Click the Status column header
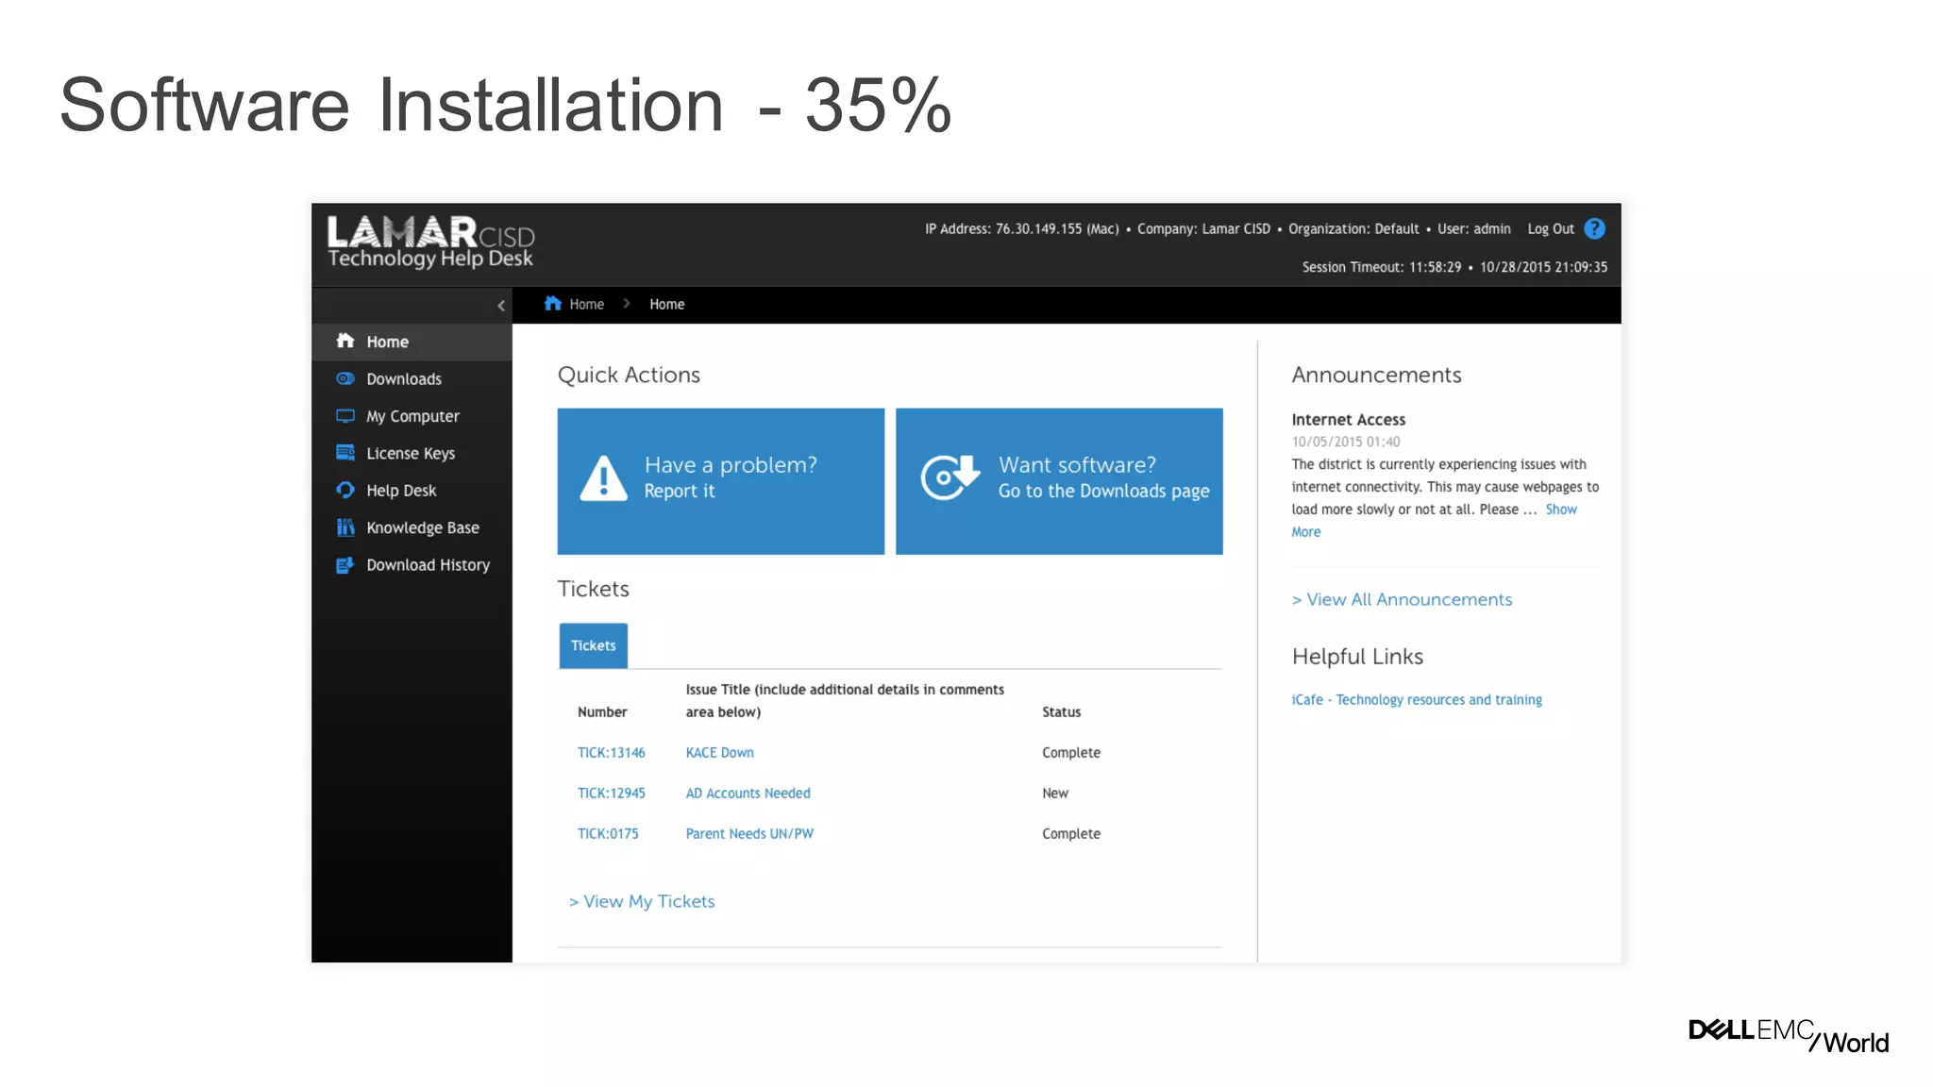The image size is (1933, 1087). click(x=1061, y=711)
